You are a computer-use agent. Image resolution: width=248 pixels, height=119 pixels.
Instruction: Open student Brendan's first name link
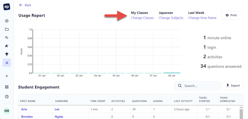[x=27, y=117]
